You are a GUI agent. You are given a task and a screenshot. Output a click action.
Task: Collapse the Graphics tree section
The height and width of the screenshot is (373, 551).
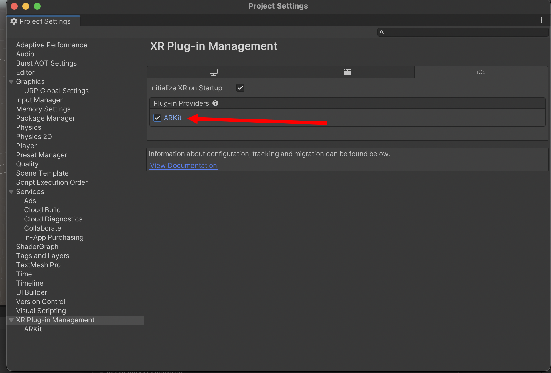(11, 82)
